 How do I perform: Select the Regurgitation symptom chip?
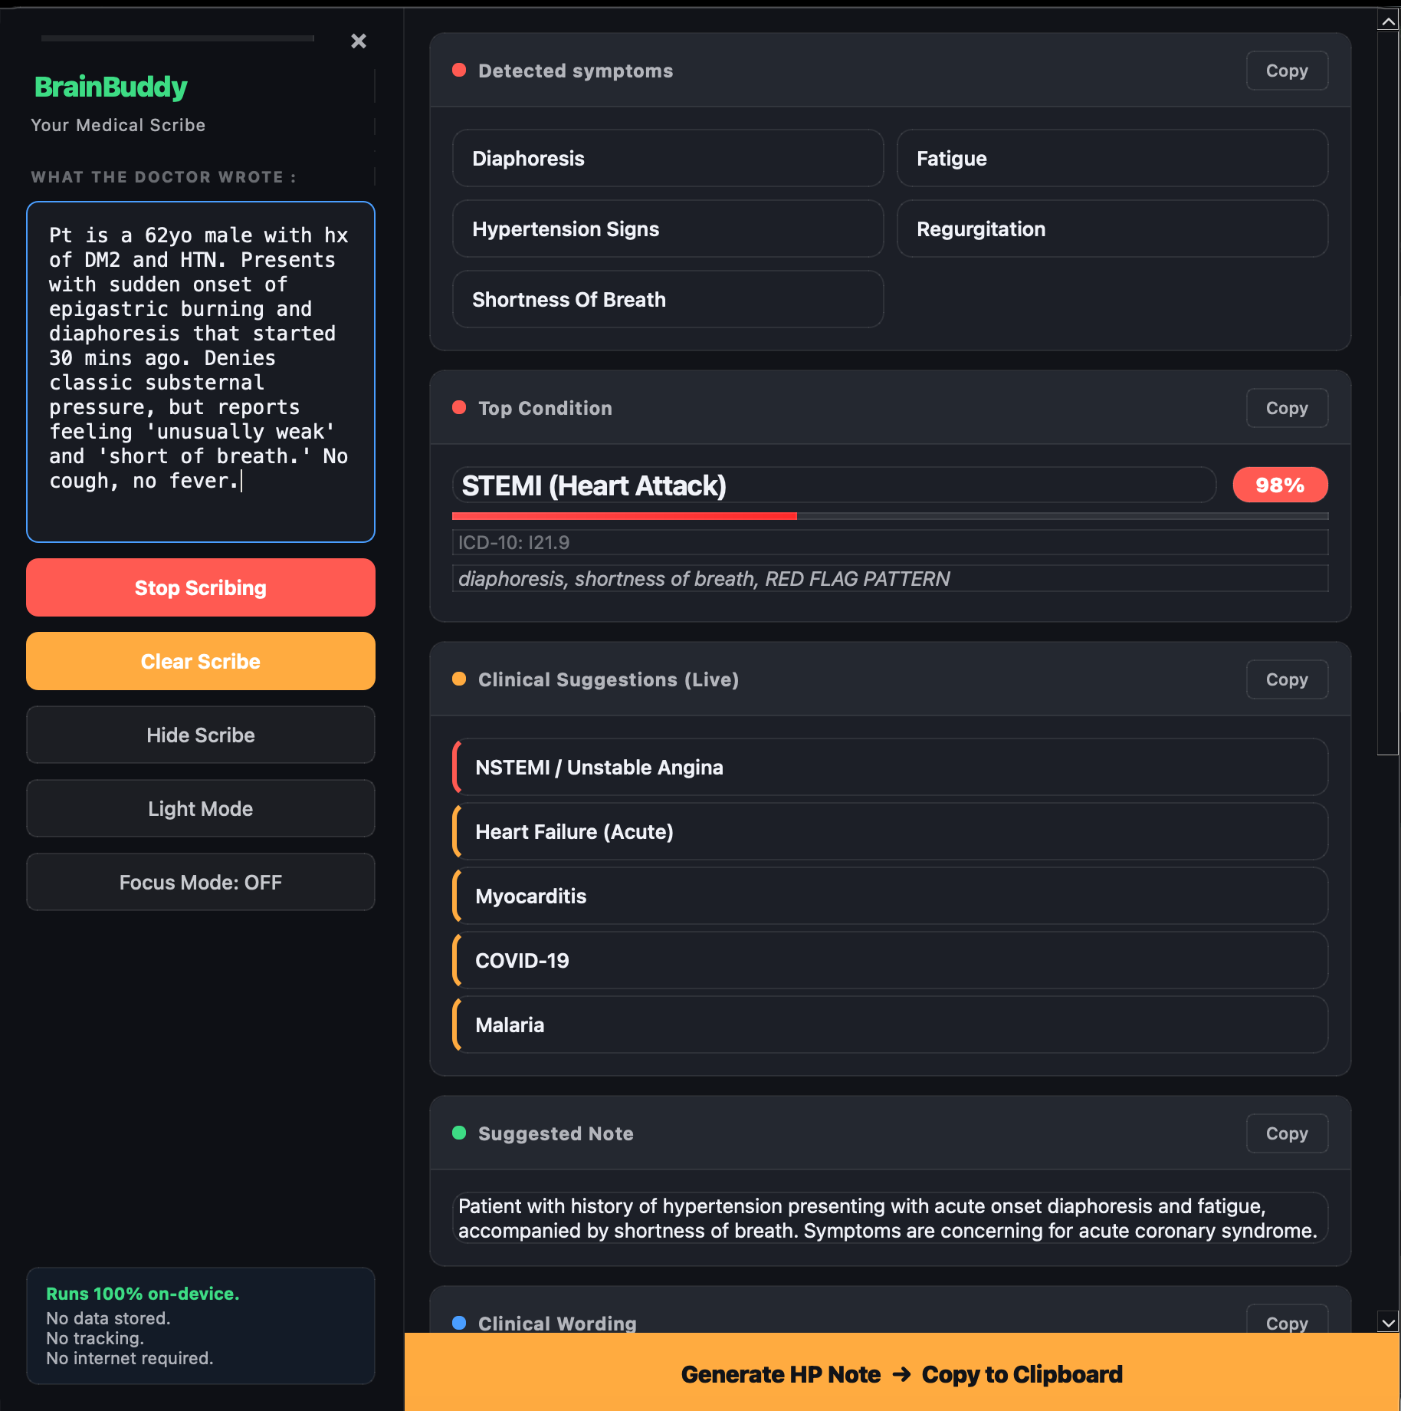point(1113,229)
